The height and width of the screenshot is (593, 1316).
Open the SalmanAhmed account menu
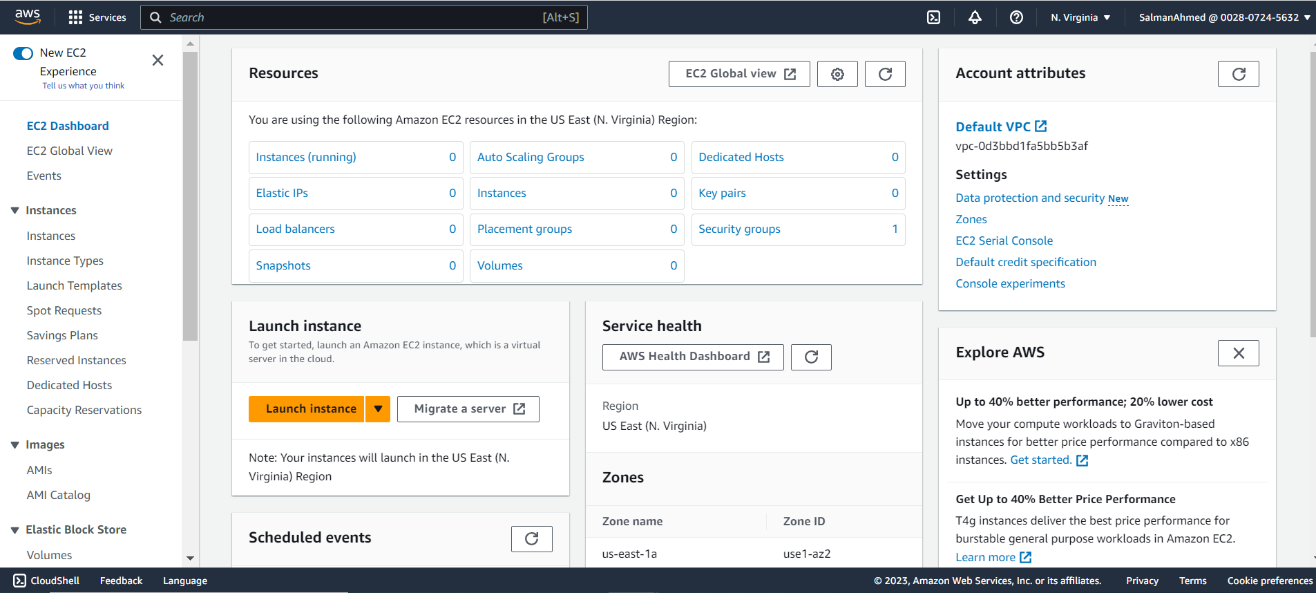click(1224, 17)
